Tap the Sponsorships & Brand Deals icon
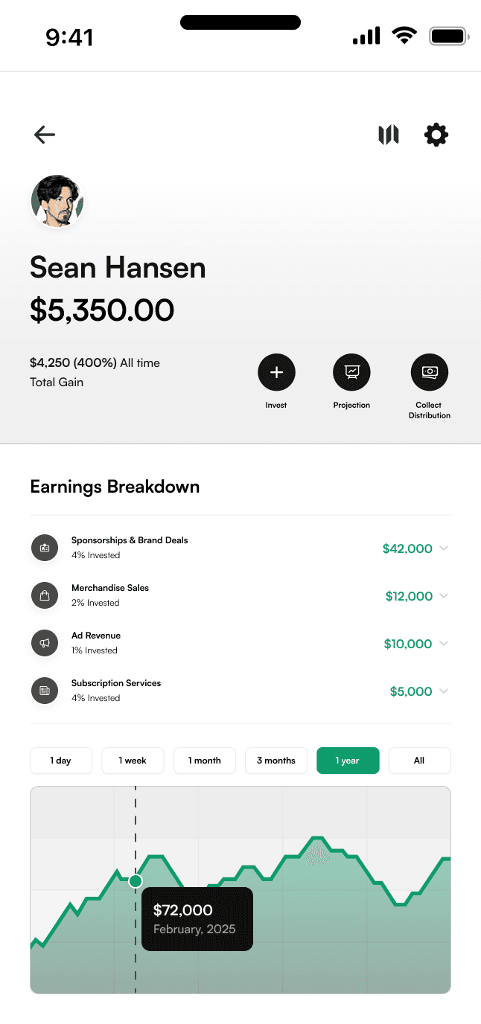This screenshot has height=1024, width=481. pos(45,548)
